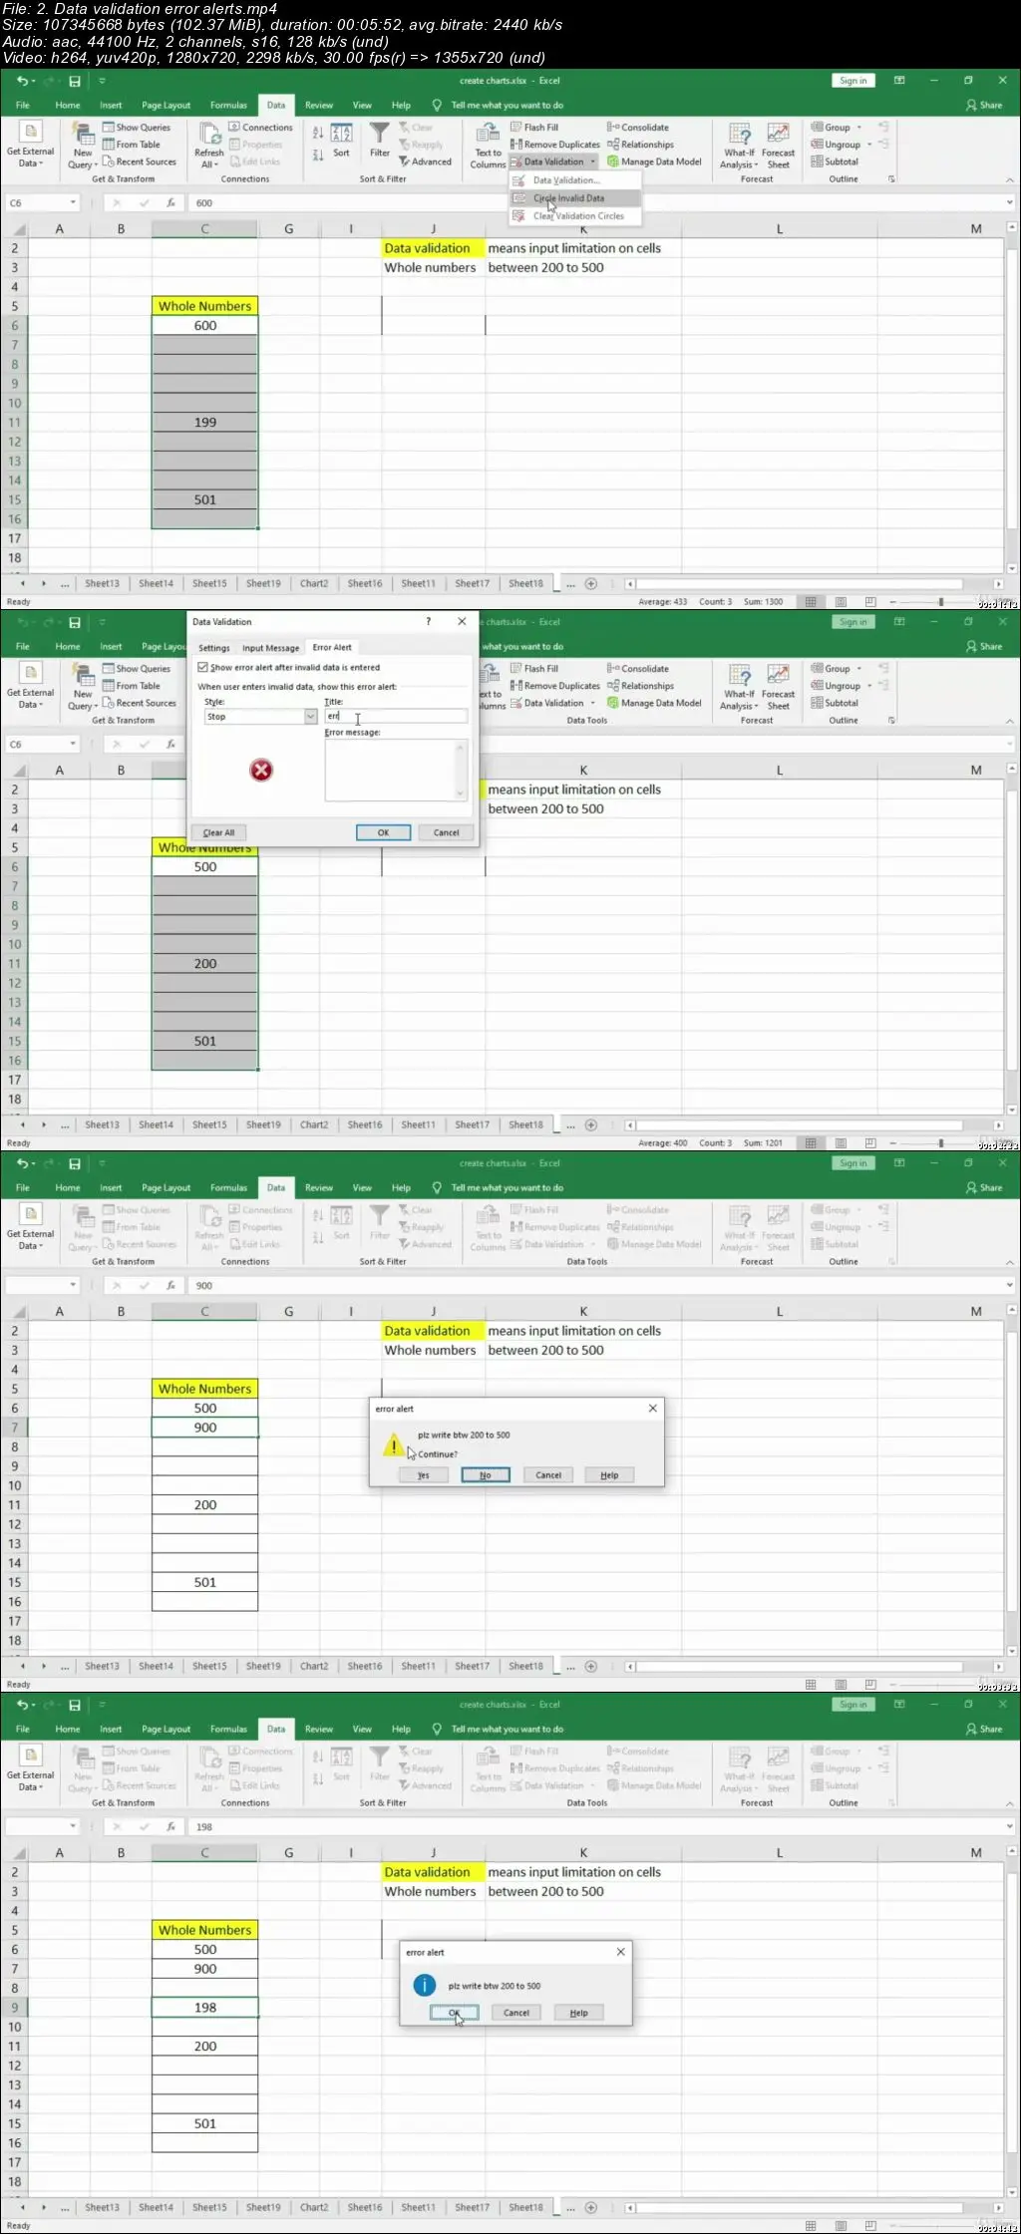Viewport: 1021px width, 2234px height.
Task: Click the Save disk icon in the top frame
Action: [75, 81]
